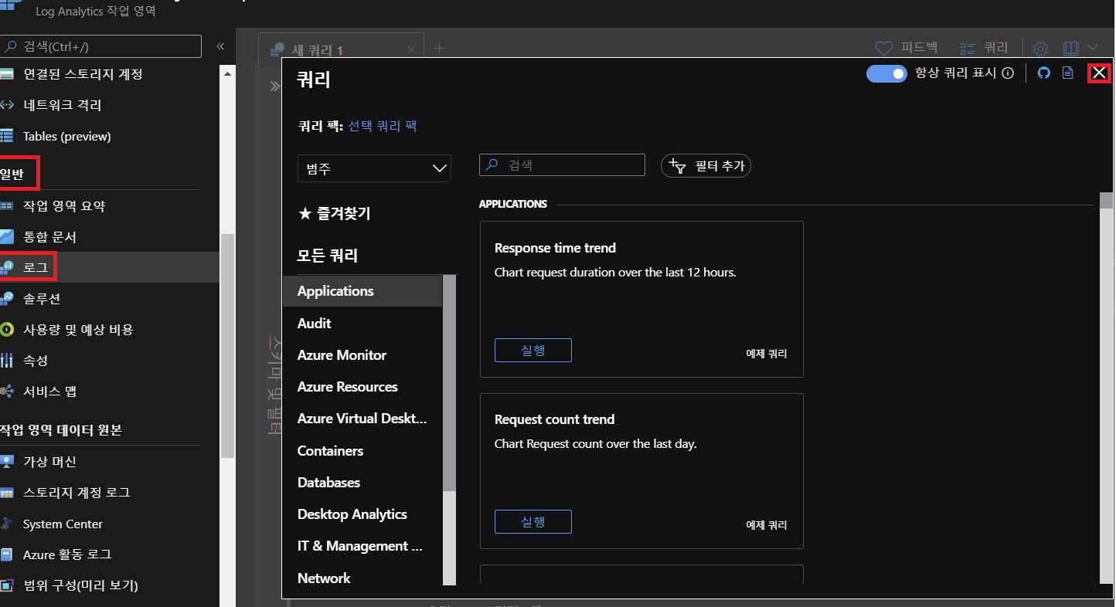Close the 새 쿼리 1 tab
Viewport: 1116px width, 607px height.
[x=412, y=49]
